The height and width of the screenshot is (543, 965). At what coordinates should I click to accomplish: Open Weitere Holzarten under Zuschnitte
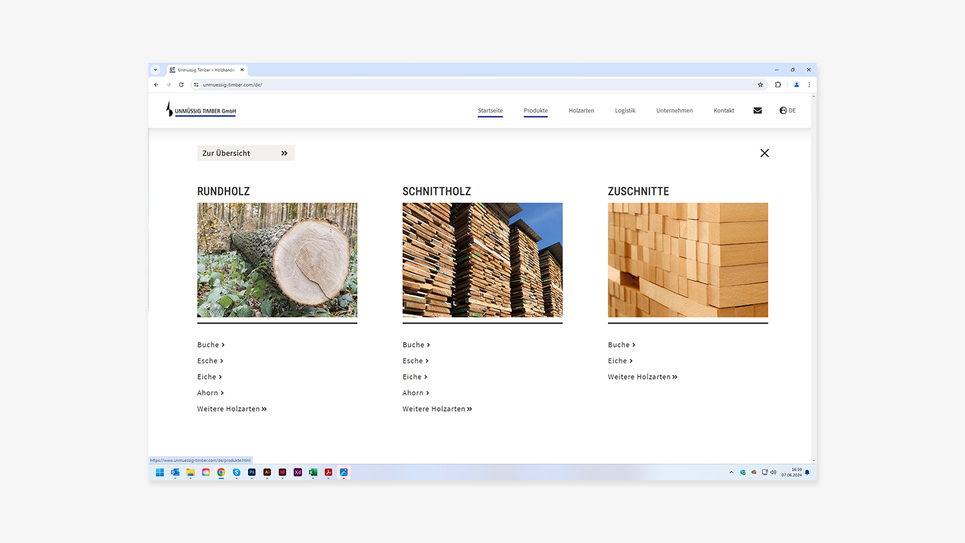tap(643, 377)
